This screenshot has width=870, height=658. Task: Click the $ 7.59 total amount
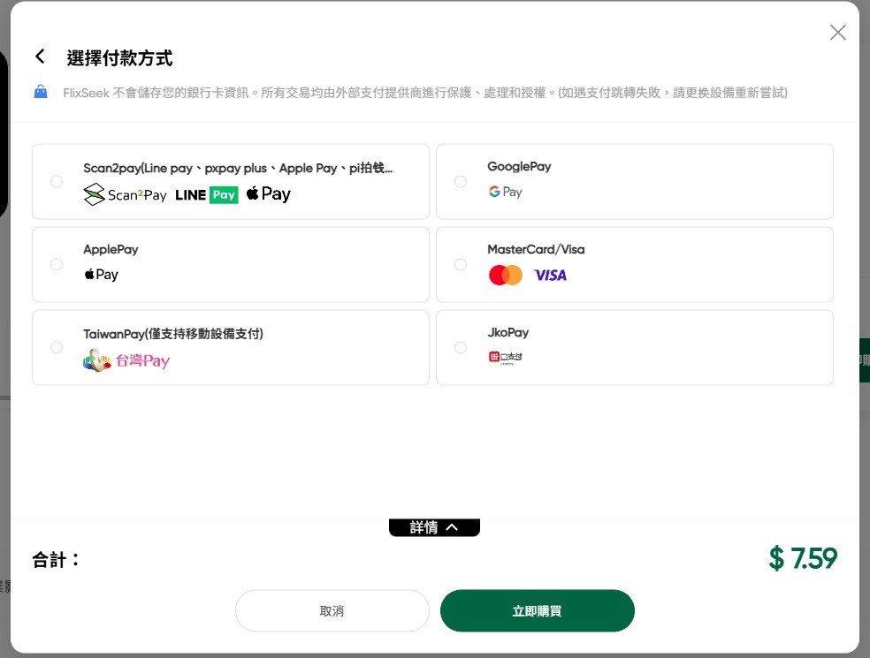(802, 558)
